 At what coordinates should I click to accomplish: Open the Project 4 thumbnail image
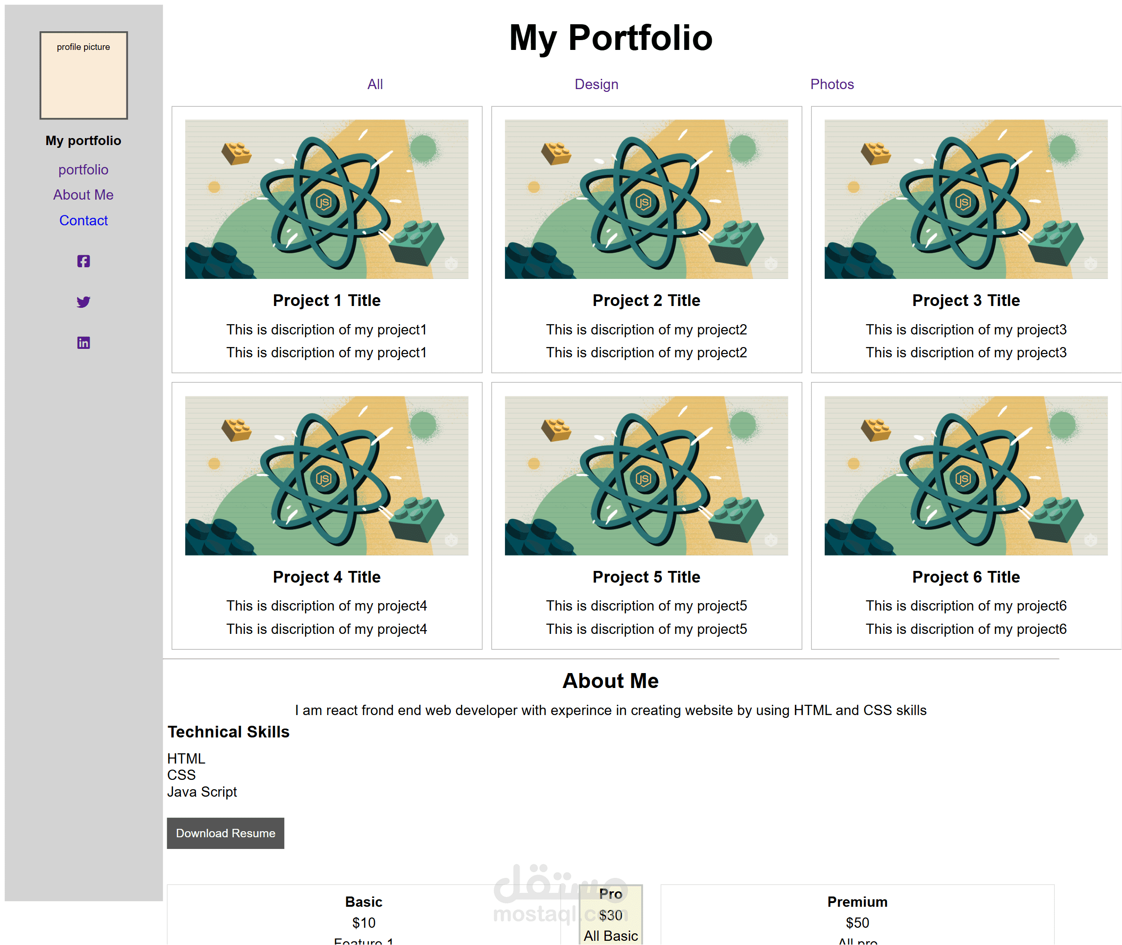(x=326, y=475)
